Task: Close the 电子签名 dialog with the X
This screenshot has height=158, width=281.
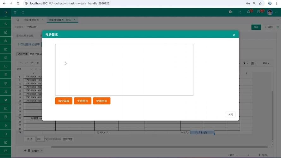Action: [x=234, y=35]
